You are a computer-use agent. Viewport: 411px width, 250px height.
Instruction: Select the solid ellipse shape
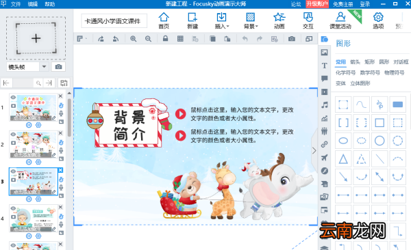point(343,141)
